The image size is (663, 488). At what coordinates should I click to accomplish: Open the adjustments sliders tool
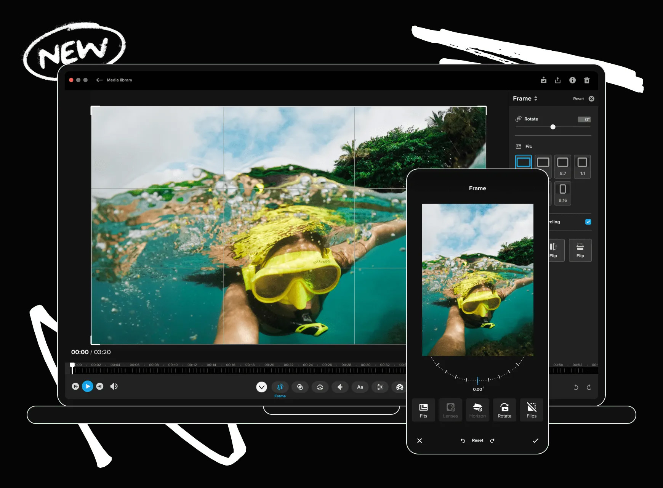(x=380, y=387)
